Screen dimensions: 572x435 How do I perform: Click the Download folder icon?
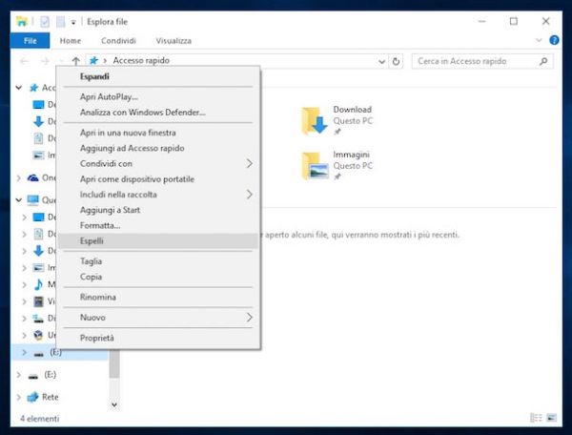click(x=315, y=120)
